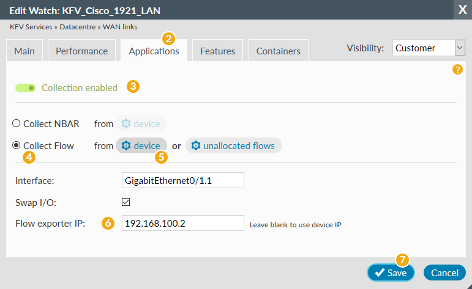Select the Collect Flow radio button
Image resolution: width=472 pixels, height=289 pixels.
17,146
